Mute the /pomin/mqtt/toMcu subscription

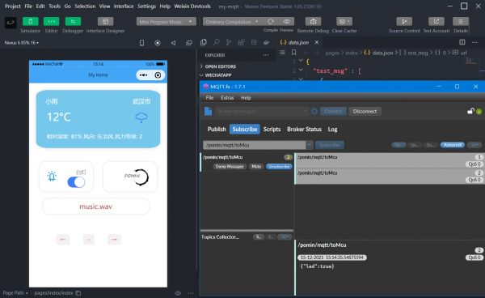coord(256,167)
